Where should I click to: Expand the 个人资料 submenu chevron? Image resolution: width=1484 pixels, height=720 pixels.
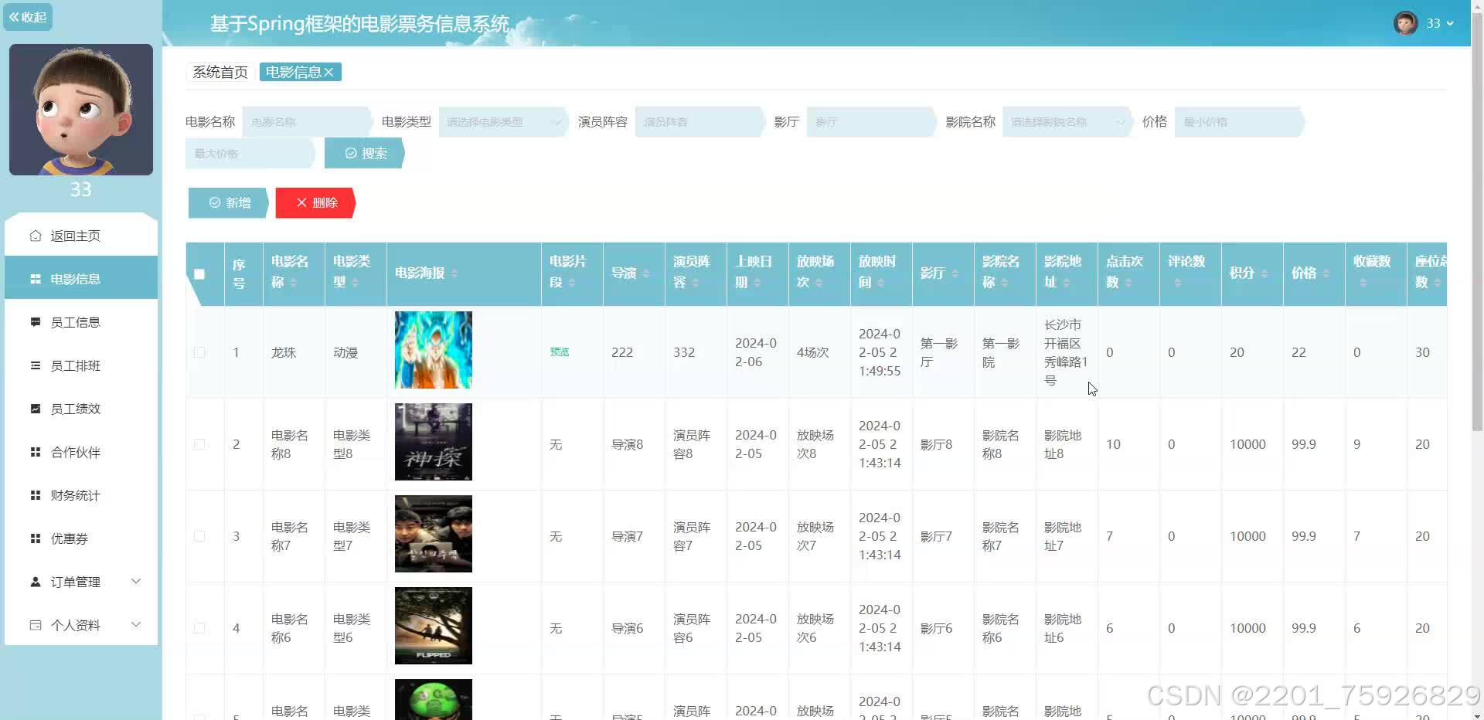pos(136,625)
